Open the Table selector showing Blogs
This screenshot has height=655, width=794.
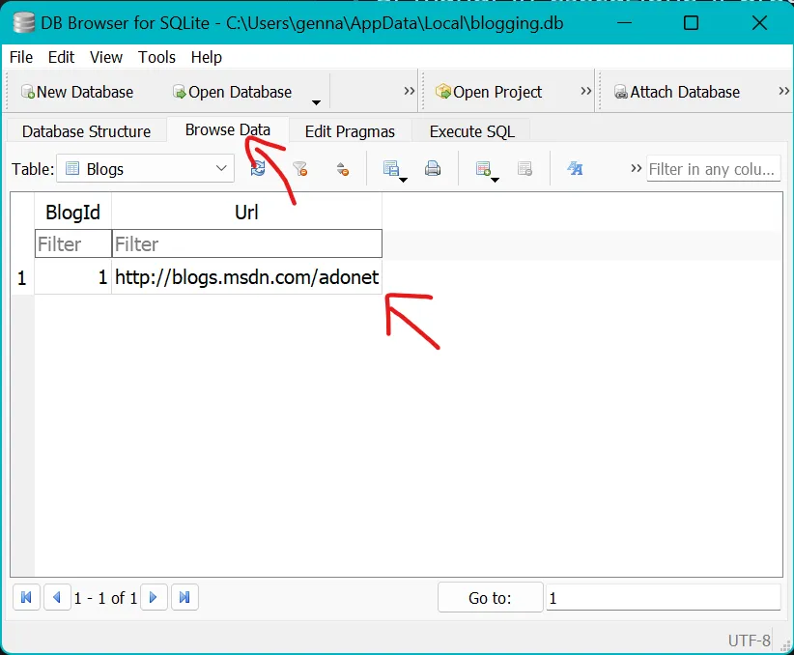(145, 169)
